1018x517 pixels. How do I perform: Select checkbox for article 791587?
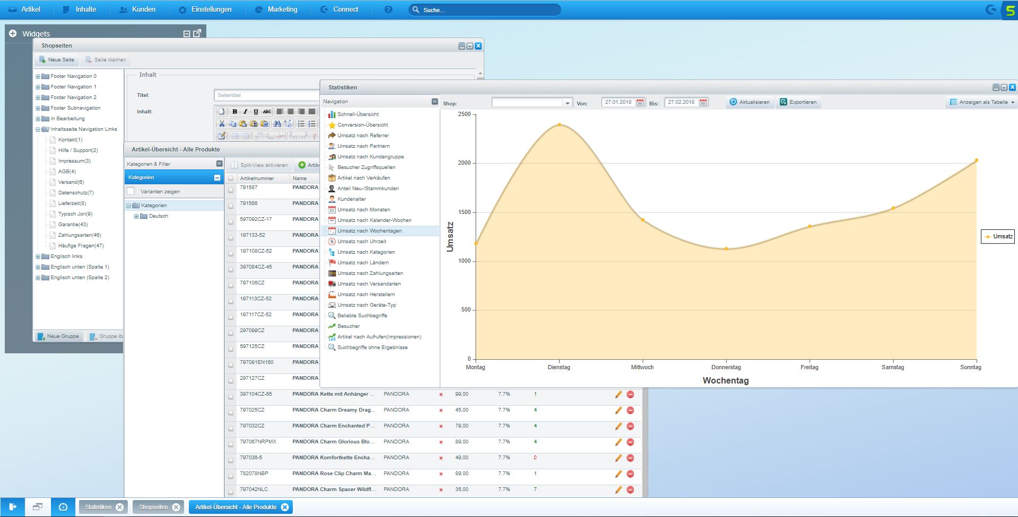pos(231,190)
